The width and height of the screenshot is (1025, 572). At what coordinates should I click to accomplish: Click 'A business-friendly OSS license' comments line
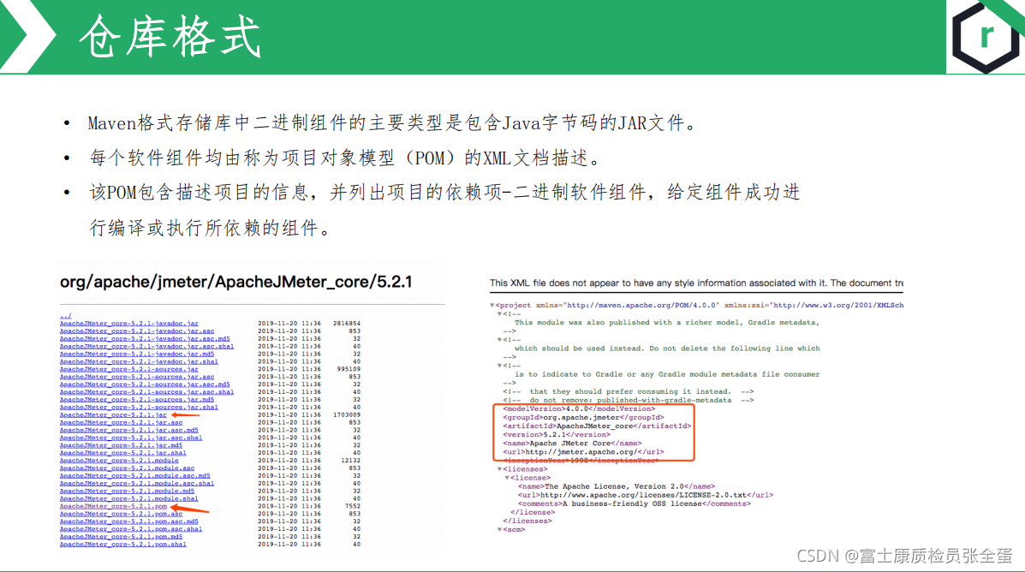[634, 503]
